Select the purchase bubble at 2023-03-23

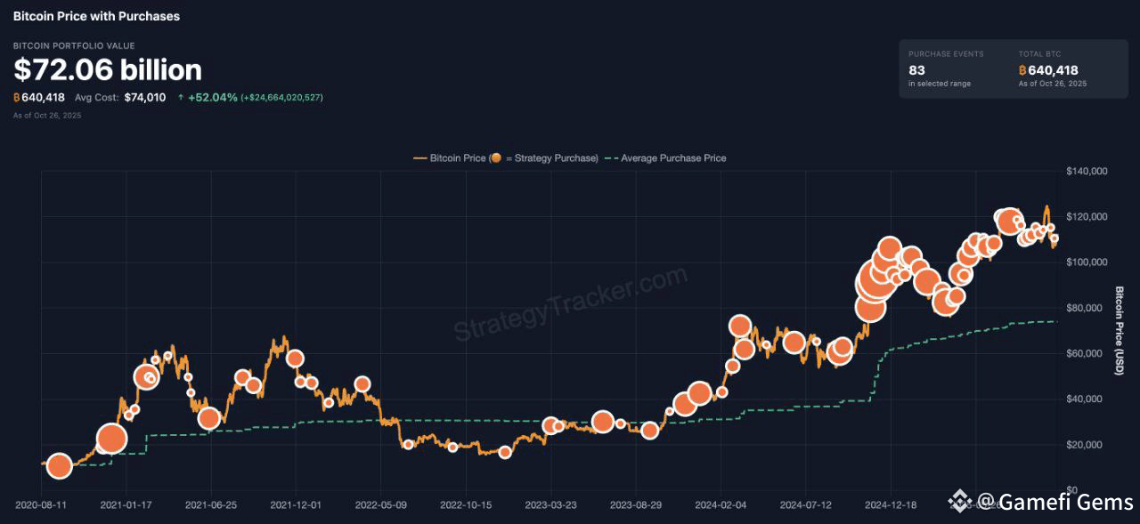click(x=550, y=426)
